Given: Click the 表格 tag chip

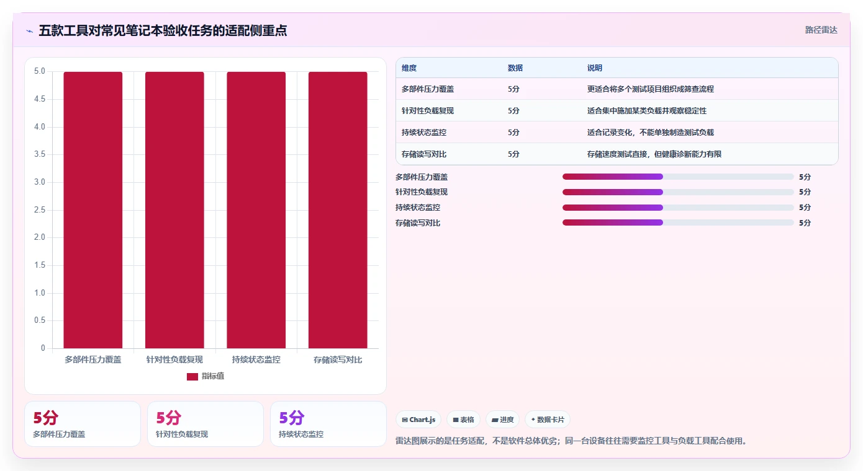Looking at the screenshot, I should point(463,420).
